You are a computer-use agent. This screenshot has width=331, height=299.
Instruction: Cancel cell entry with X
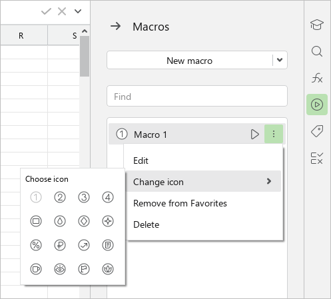point(62,11)
